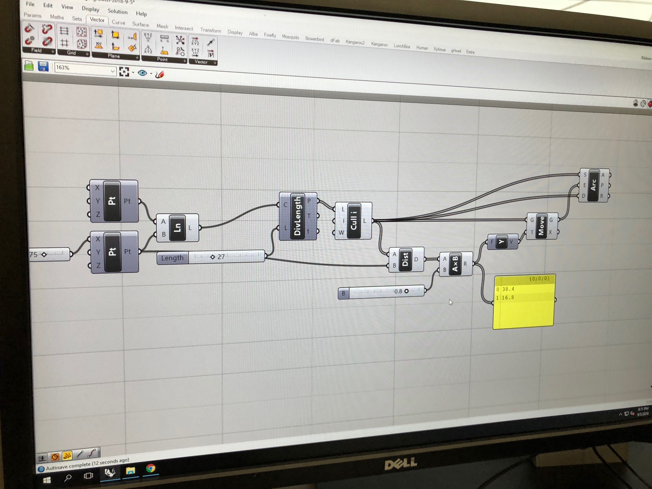Click the Zoom Extents frame icon
This screenshot has height=489, width=652.
click(x=124, y=71)
